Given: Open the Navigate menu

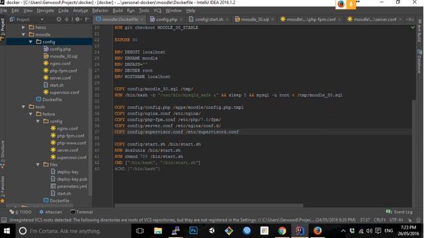Looking at the screenshot, I should click(46, 11).
